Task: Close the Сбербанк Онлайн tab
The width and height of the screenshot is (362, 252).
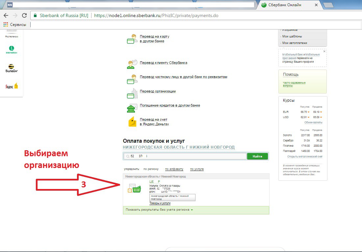Action: (316, 5)
